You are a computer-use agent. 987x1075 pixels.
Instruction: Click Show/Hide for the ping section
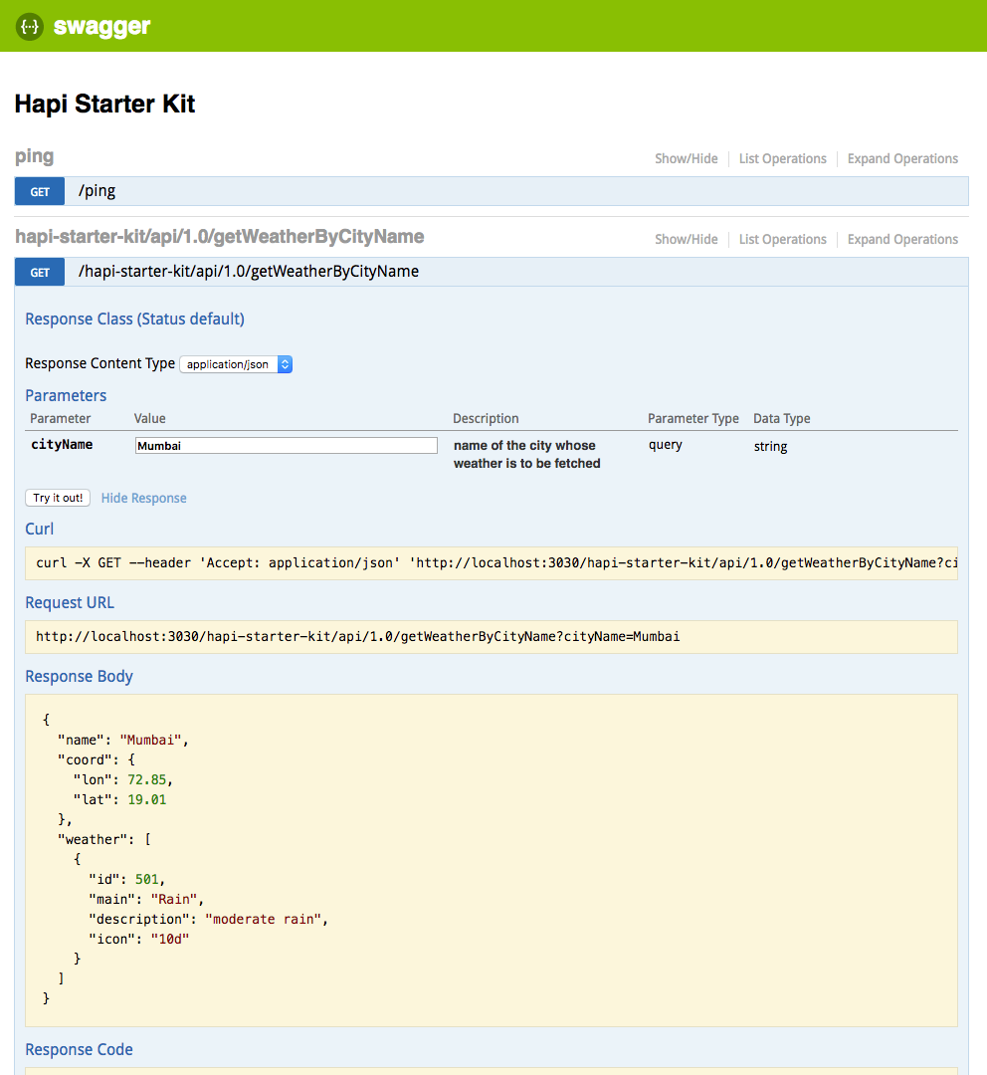pyautogui.click(x=687, y=158)
